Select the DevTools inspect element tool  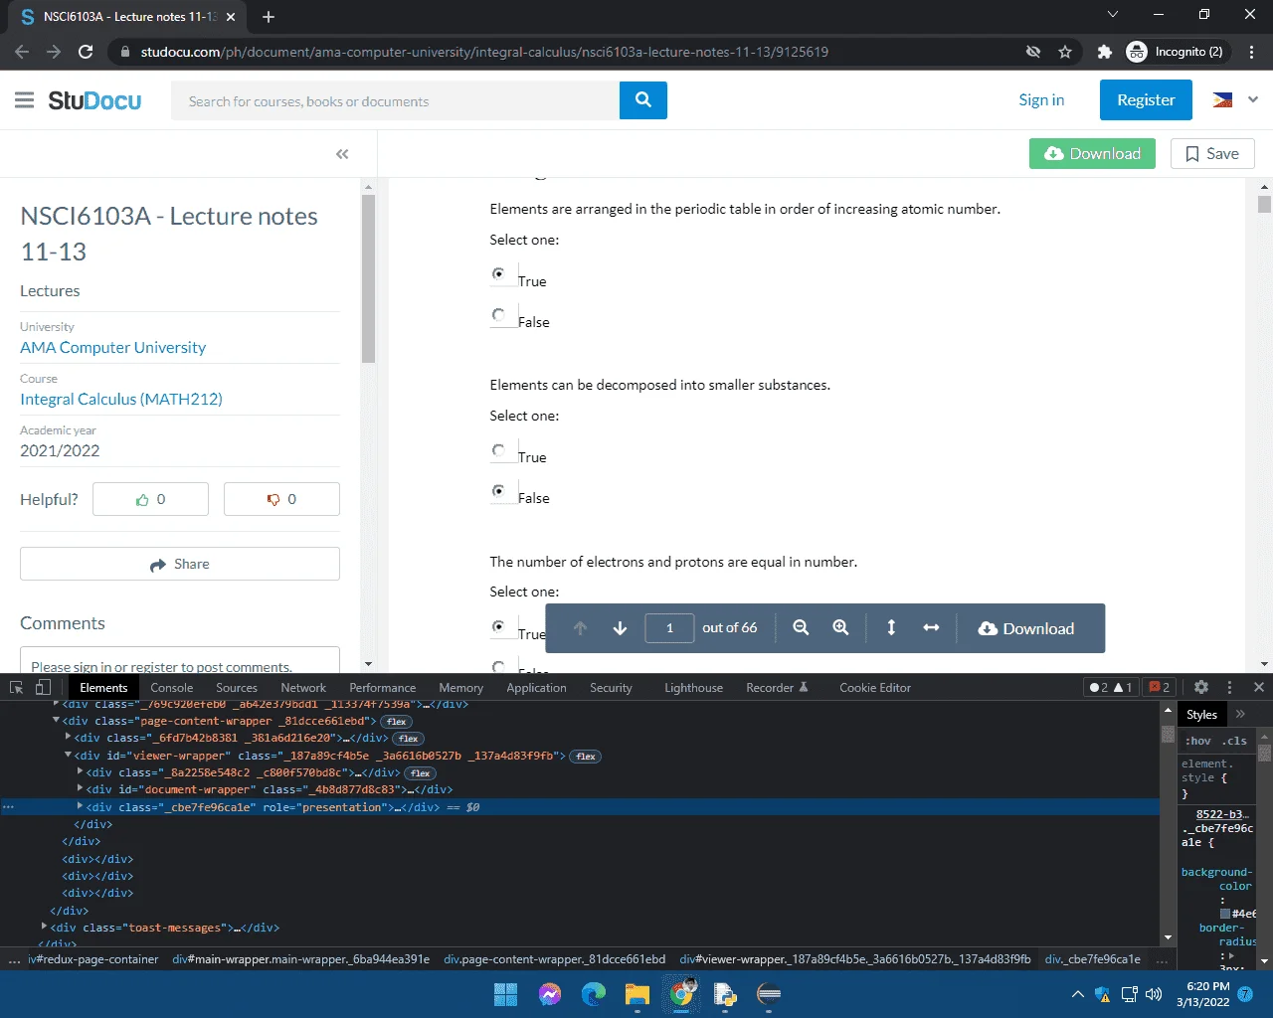coord(16,687)
